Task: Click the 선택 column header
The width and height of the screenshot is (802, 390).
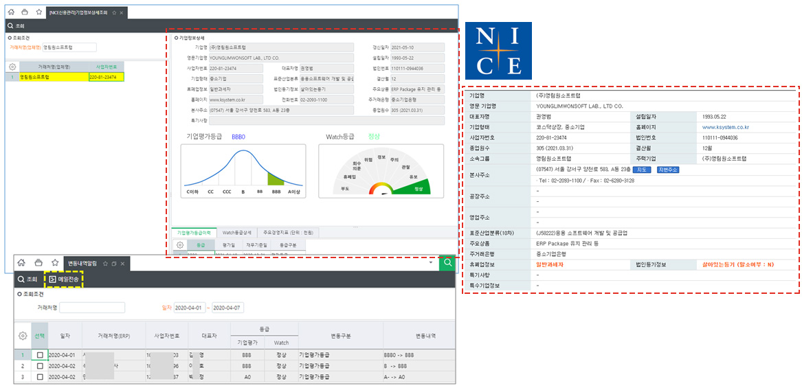Action: pos(40,336)
